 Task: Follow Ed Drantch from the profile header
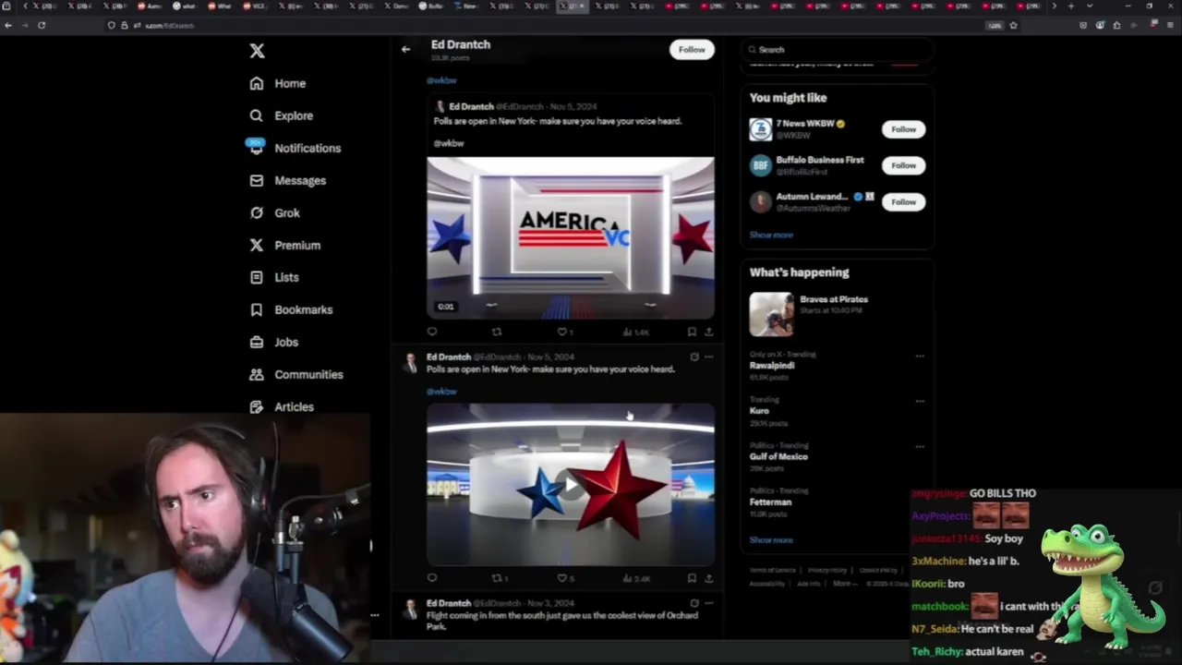692,50
